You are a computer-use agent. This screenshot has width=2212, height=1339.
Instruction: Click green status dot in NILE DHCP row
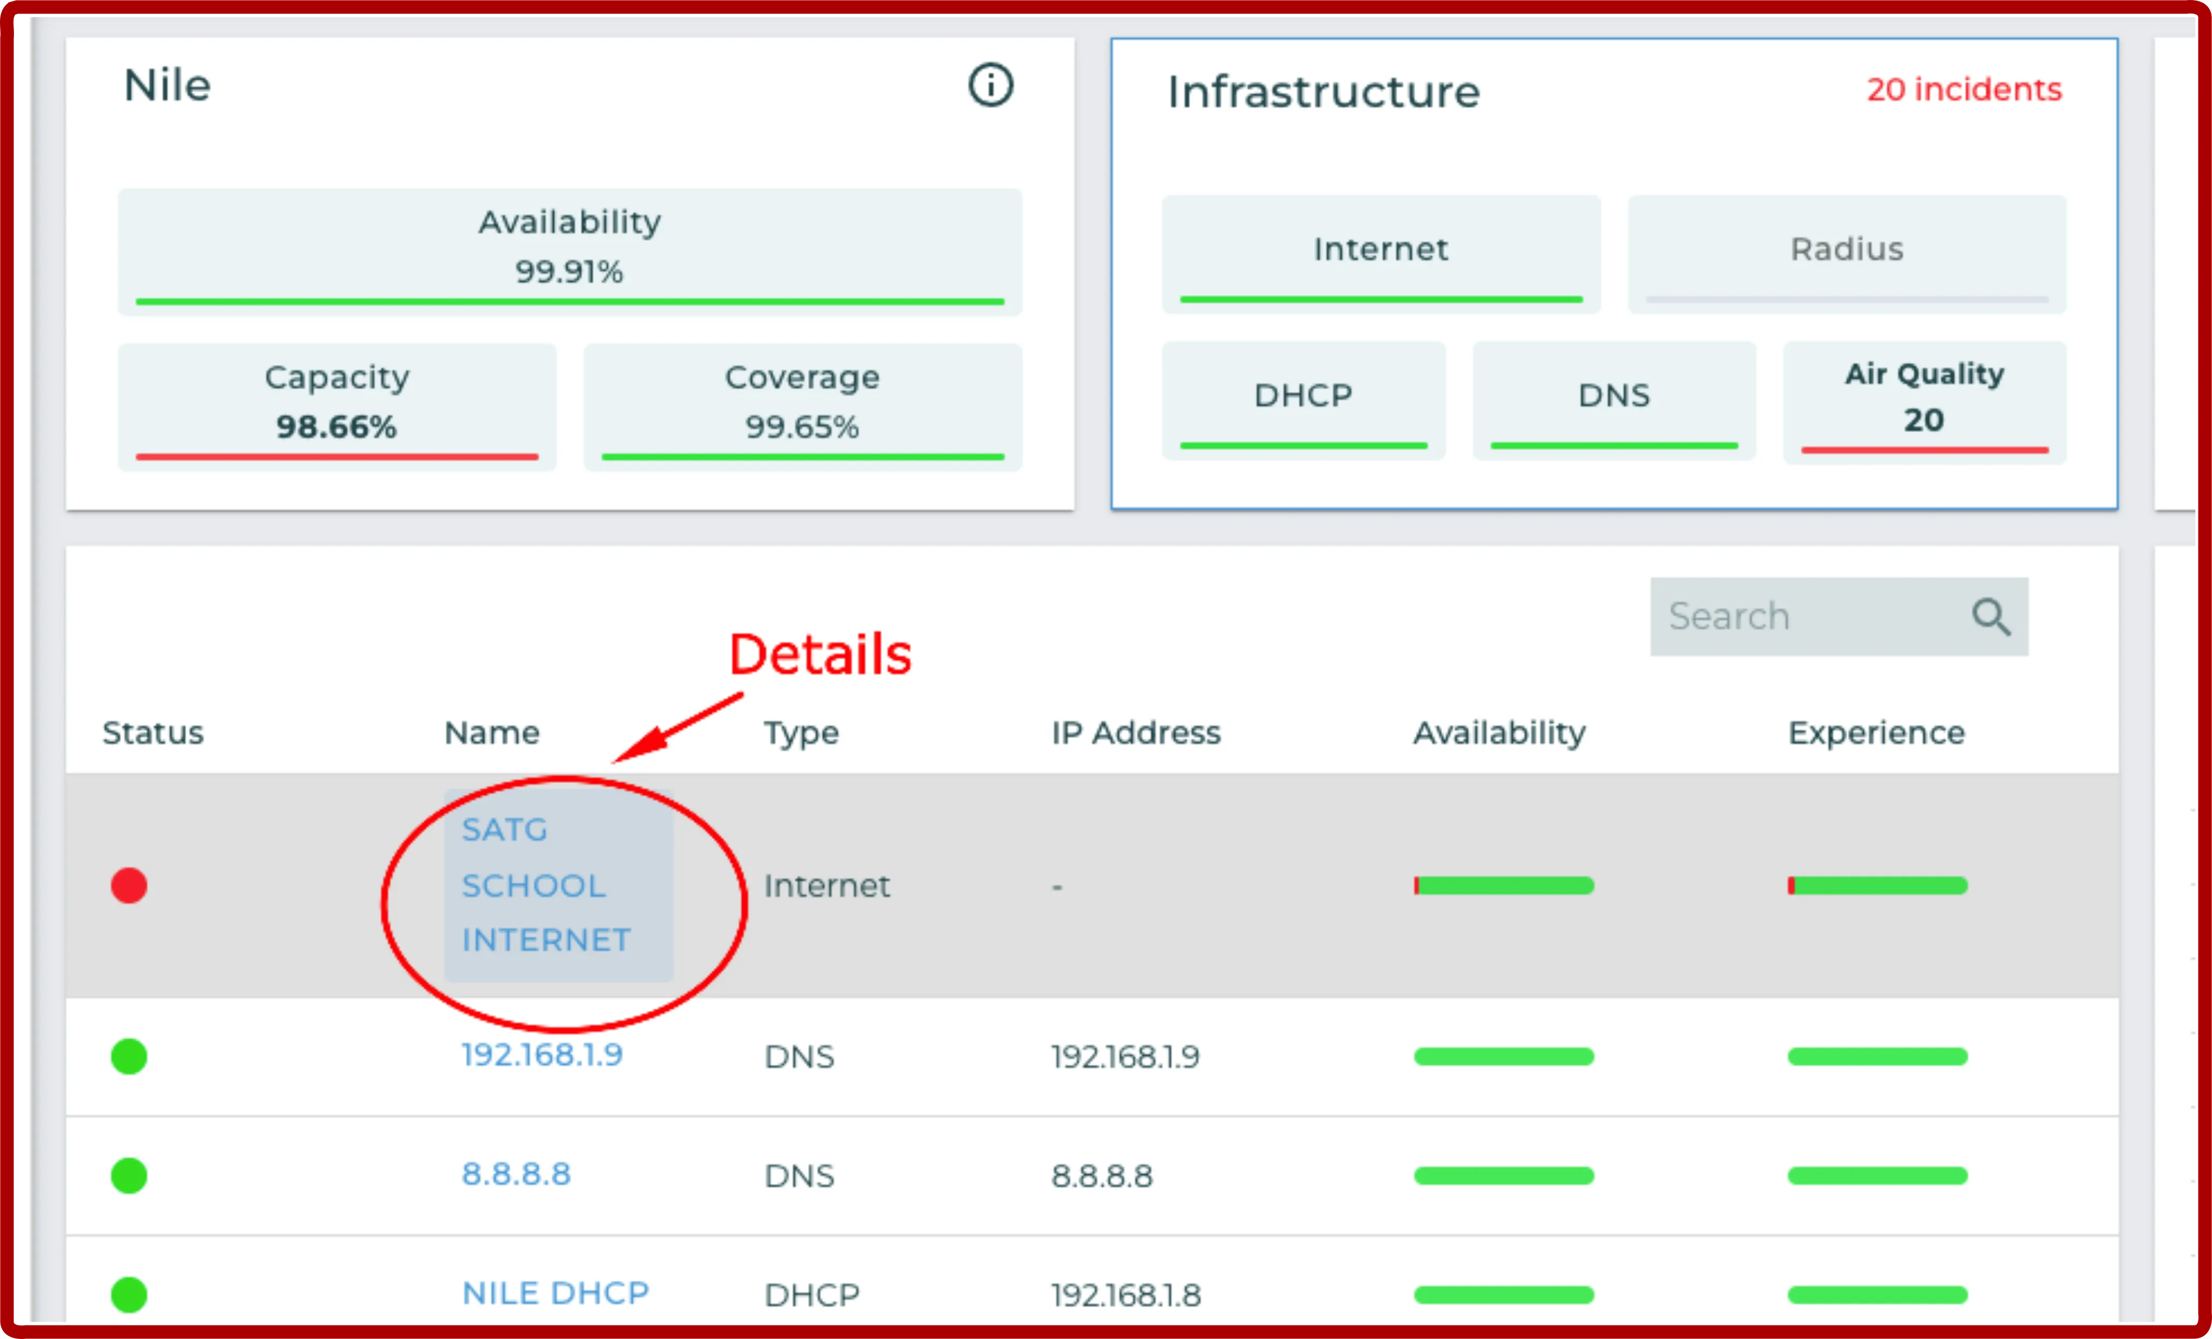[x=129, y=1294]
